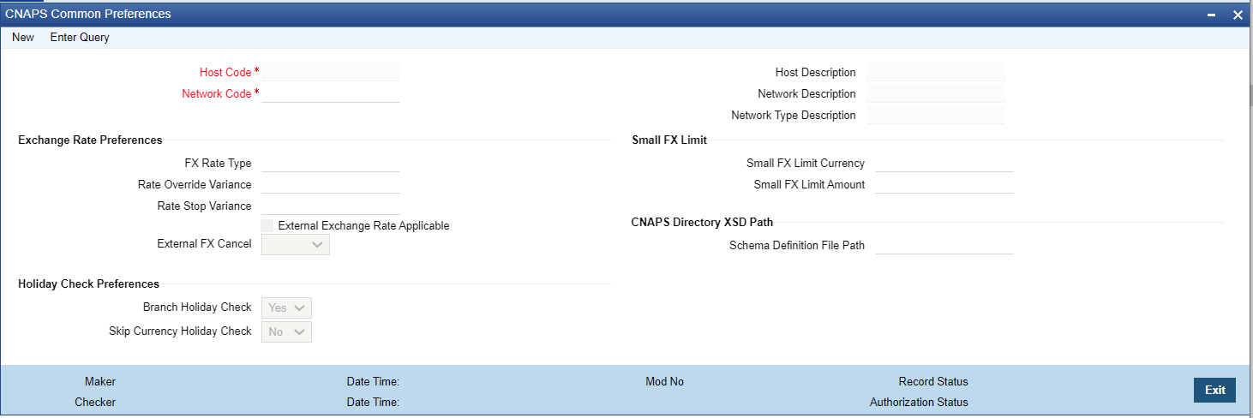Click the Small FX Limit Amount field
Viewport: 1253px width, 418px height.
944,184
